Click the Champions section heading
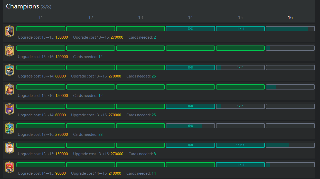The image size is (320, 179). (23, 6)
